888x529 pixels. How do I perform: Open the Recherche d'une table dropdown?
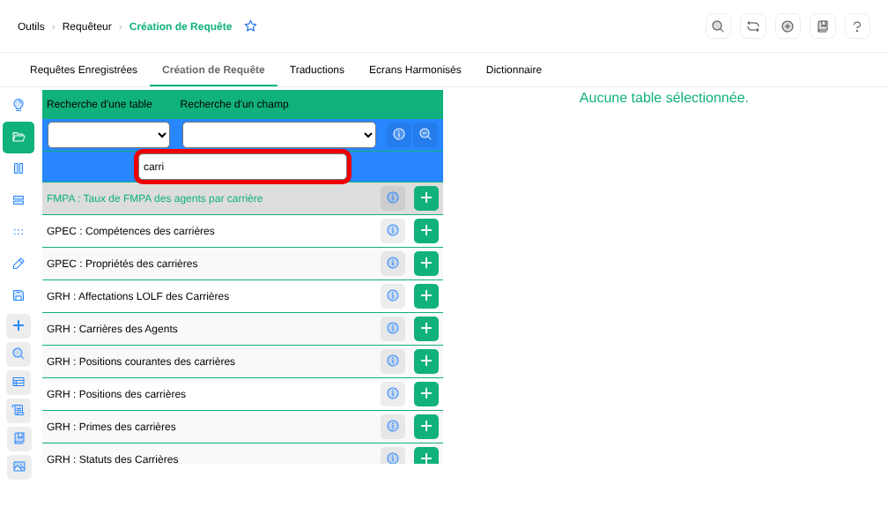click(x=108, y=135)
